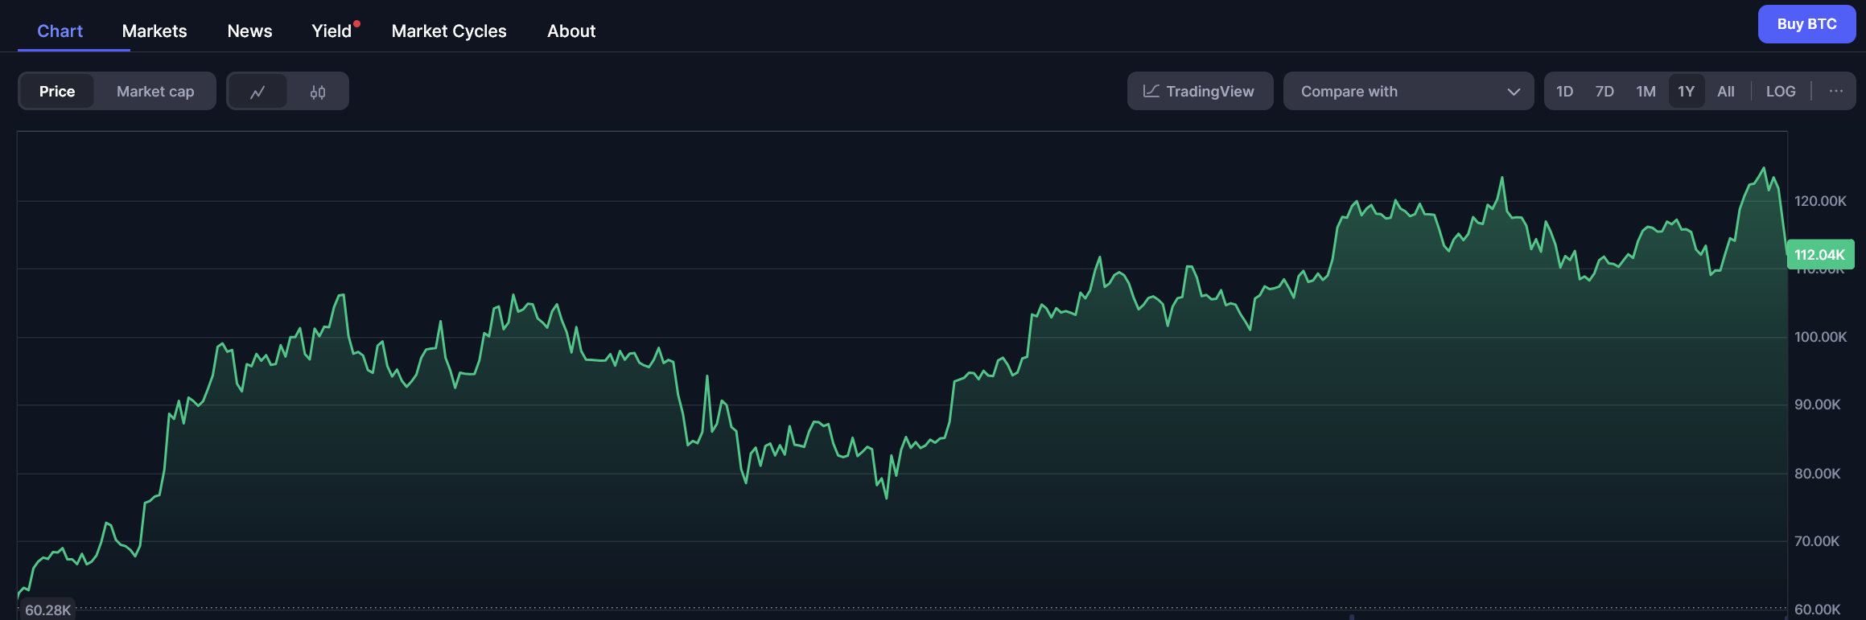Image resolution: width=1866 pixels, height=620 pixels.
Task: Select the 1M time range
Action: coord(1646,92)
